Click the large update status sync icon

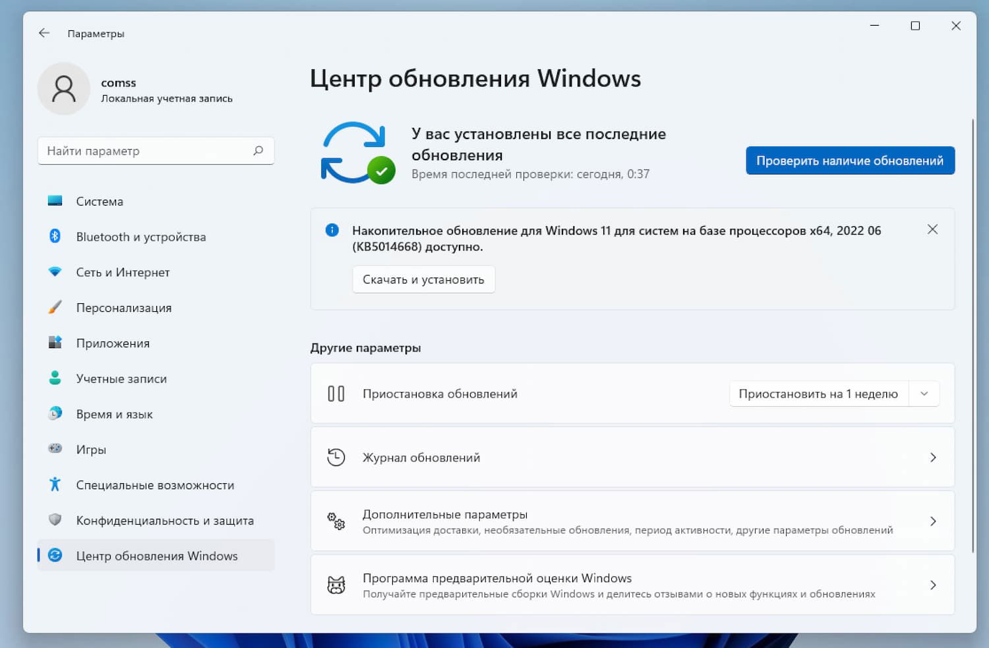pyautogui.click(x=357, y=152)
